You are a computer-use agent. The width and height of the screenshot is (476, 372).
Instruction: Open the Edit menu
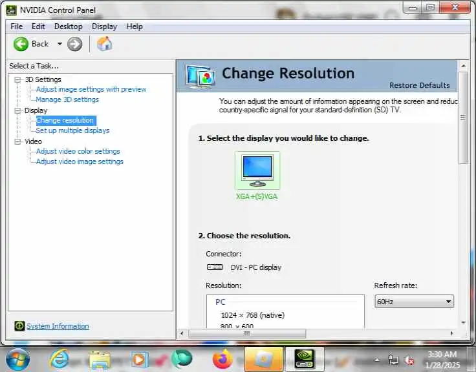point(38,26)
